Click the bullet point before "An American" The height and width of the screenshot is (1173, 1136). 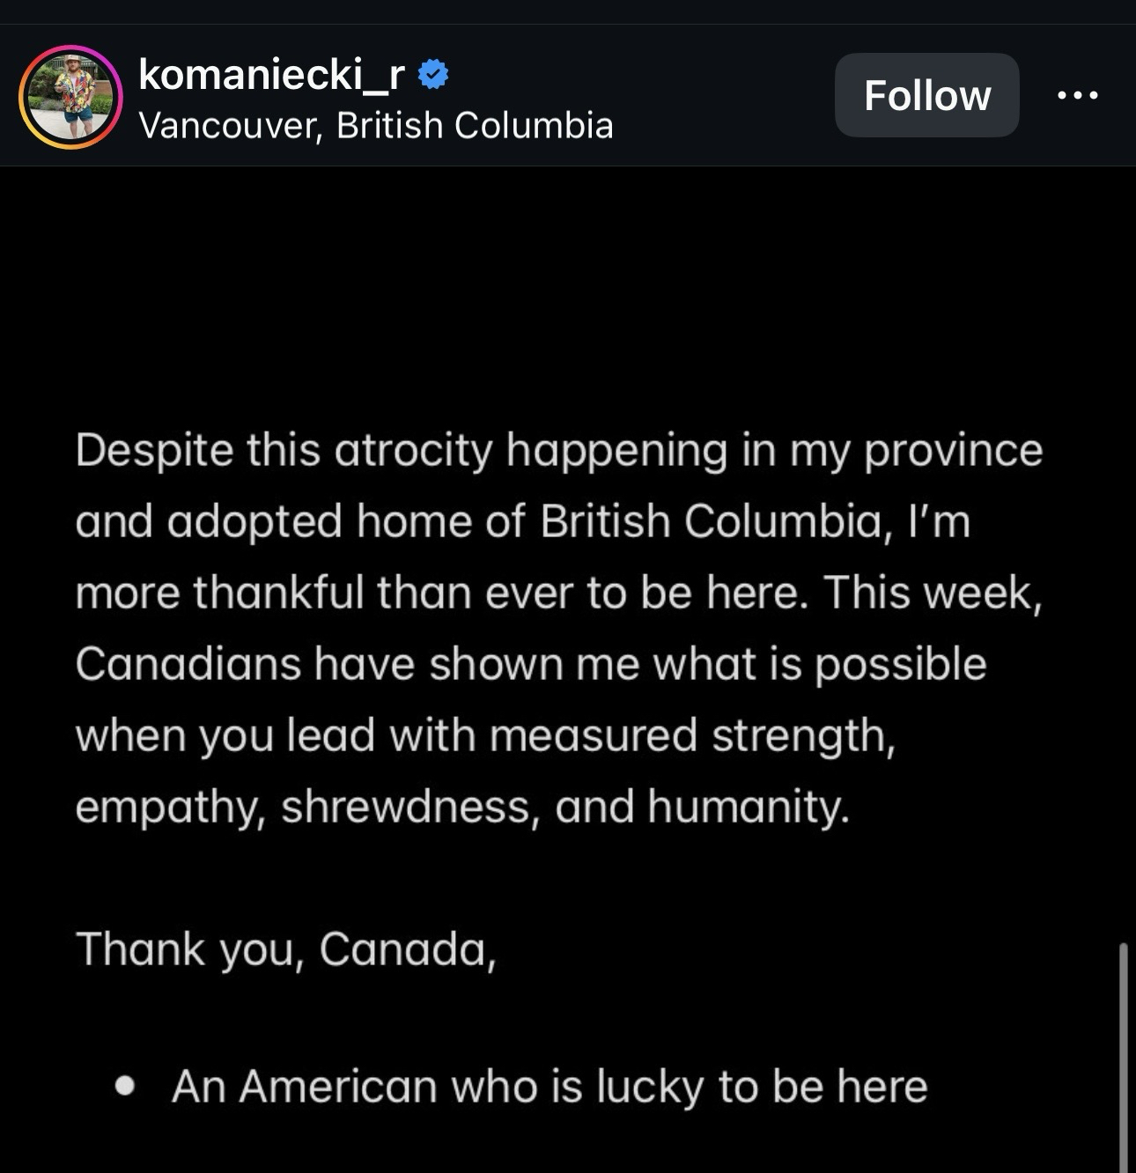click(125, 1087)
